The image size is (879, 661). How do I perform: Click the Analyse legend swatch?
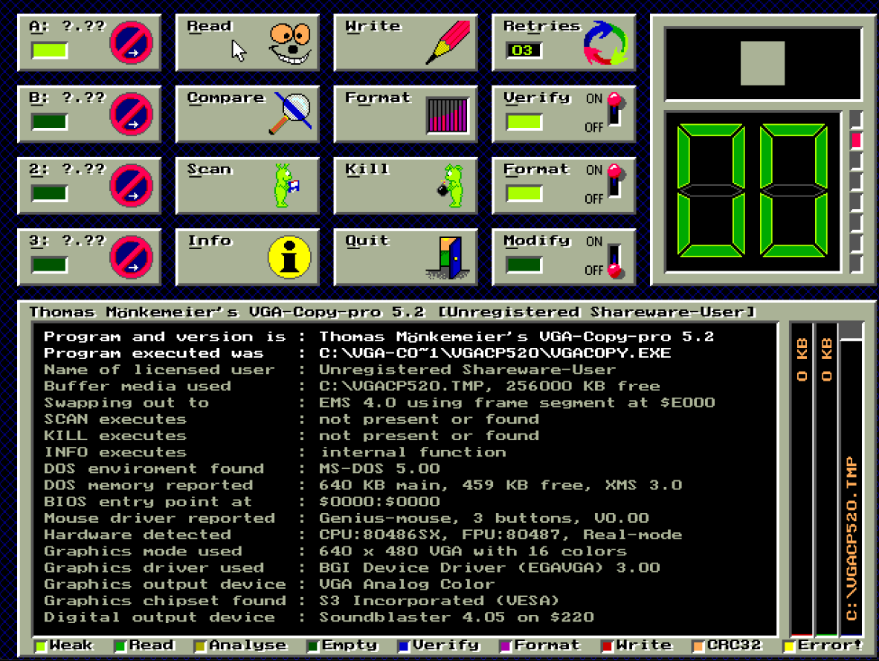(x=199, y=646)
